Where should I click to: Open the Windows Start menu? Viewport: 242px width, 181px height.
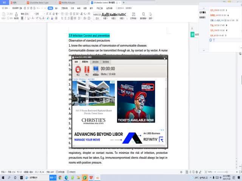(3, 177)
